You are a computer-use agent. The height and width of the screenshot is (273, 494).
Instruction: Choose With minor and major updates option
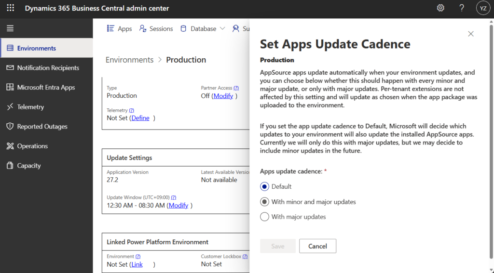click(264, 202)
